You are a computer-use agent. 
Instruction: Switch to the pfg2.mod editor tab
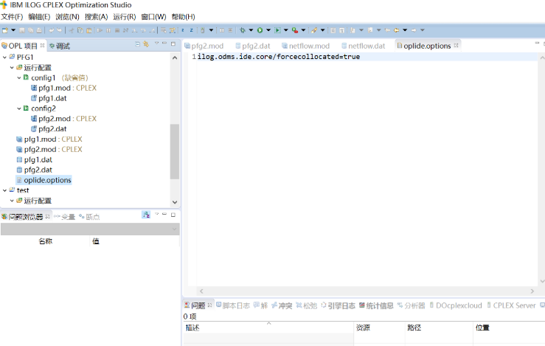tap(204, 46)
